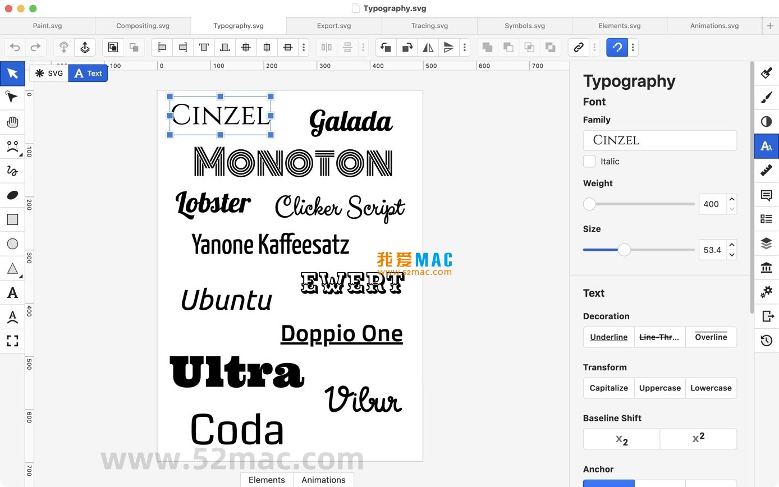This screenshot has width=779, height=487.
Task: Toggle Uppercase transform
Action: (x=659, y=388)
